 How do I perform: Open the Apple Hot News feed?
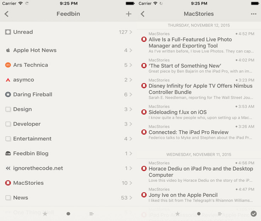click(x=68, y=50)
